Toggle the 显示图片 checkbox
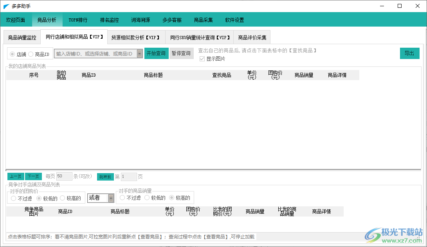The height and width of the screenshot is (247, 427). 202,58
